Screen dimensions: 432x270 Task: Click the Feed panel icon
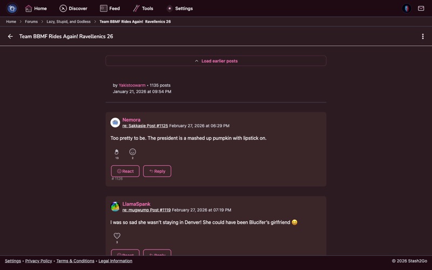(x=104, y=9)
